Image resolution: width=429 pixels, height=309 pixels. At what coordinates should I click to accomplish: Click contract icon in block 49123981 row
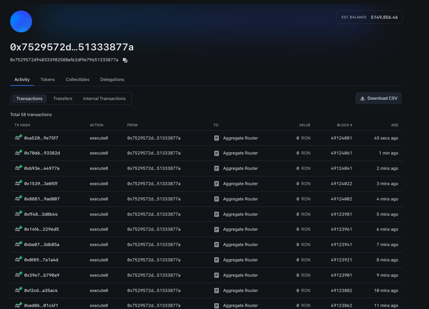pyautogui.click(x=216, y=214)
